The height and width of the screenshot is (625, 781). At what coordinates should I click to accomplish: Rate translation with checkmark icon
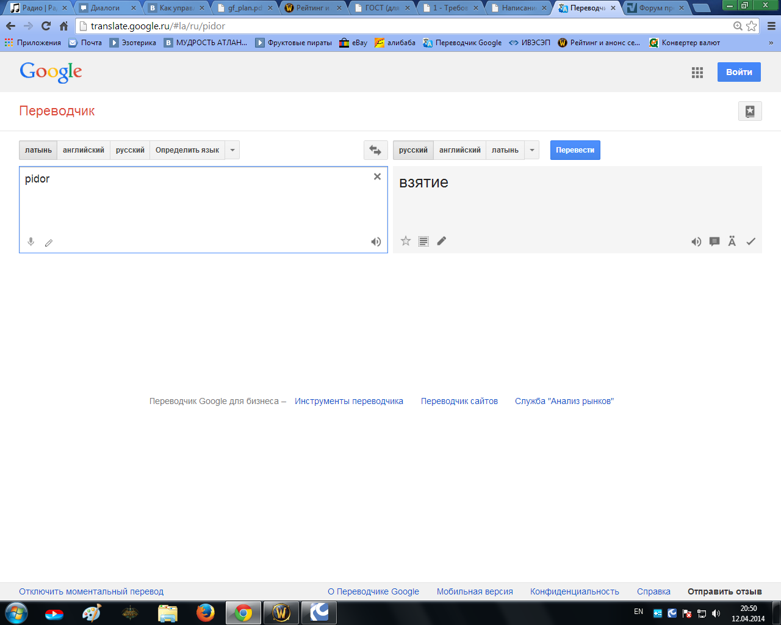click(x=750, y=242)
